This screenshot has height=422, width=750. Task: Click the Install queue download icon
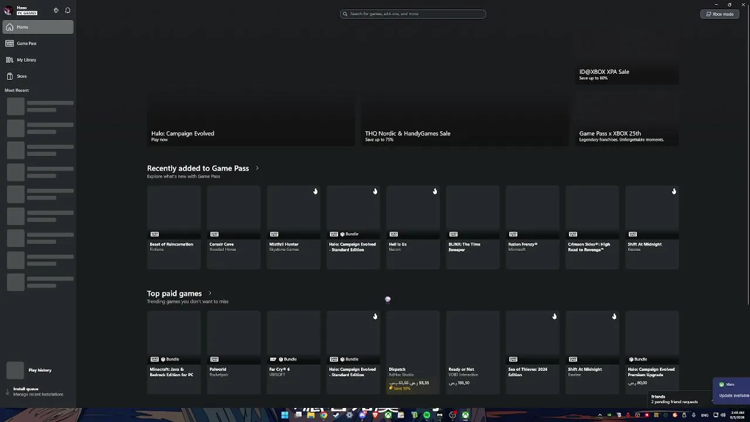(x=8, y=391)
